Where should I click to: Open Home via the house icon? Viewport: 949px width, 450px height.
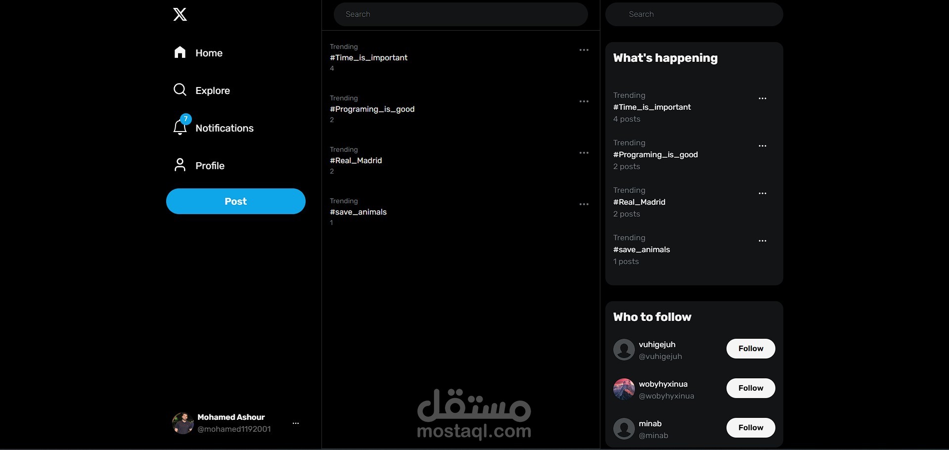point(180,52)
